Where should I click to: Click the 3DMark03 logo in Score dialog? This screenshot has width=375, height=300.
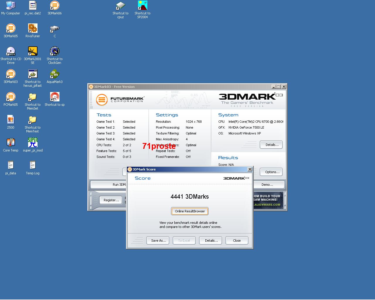pyautogui.click(x=236, y=178)
